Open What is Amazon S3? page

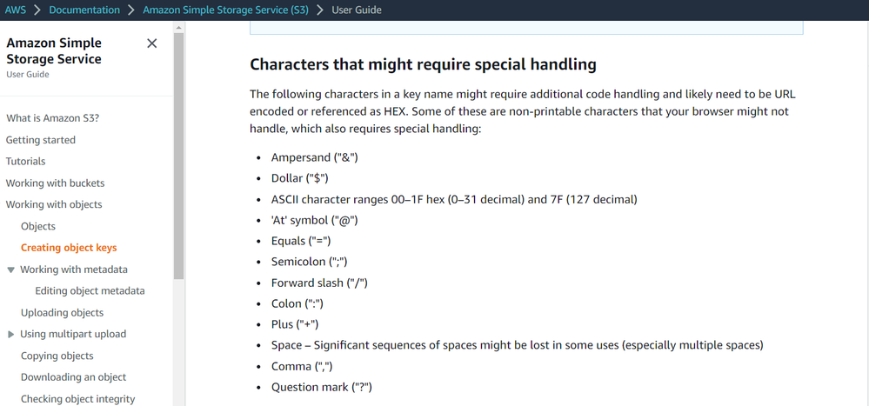52,118
